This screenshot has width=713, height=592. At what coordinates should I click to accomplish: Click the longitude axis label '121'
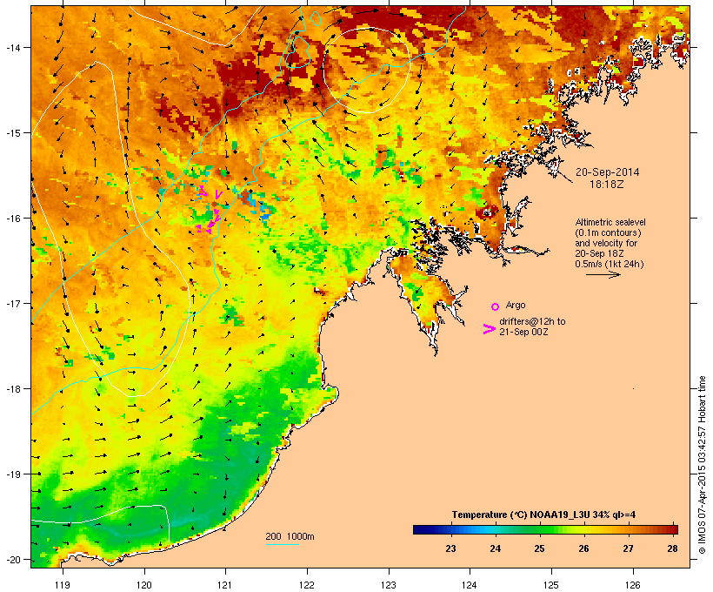[225, 585]
